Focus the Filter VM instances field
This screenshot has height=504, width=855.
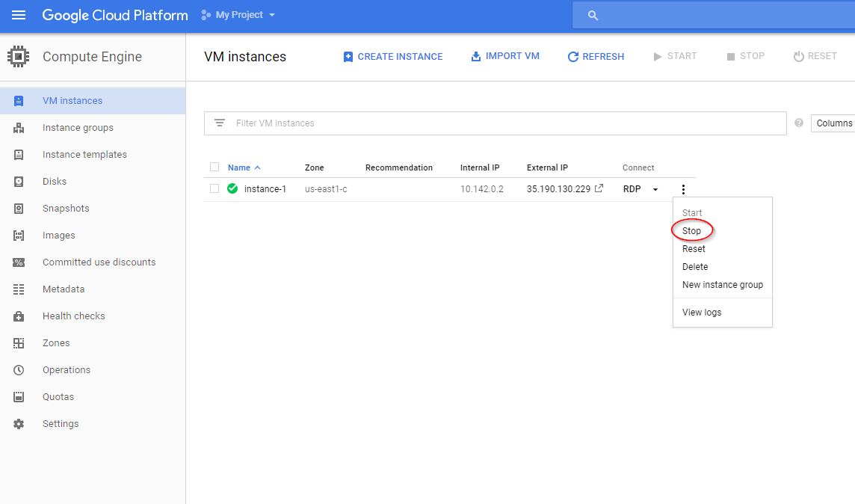(495, 123)
